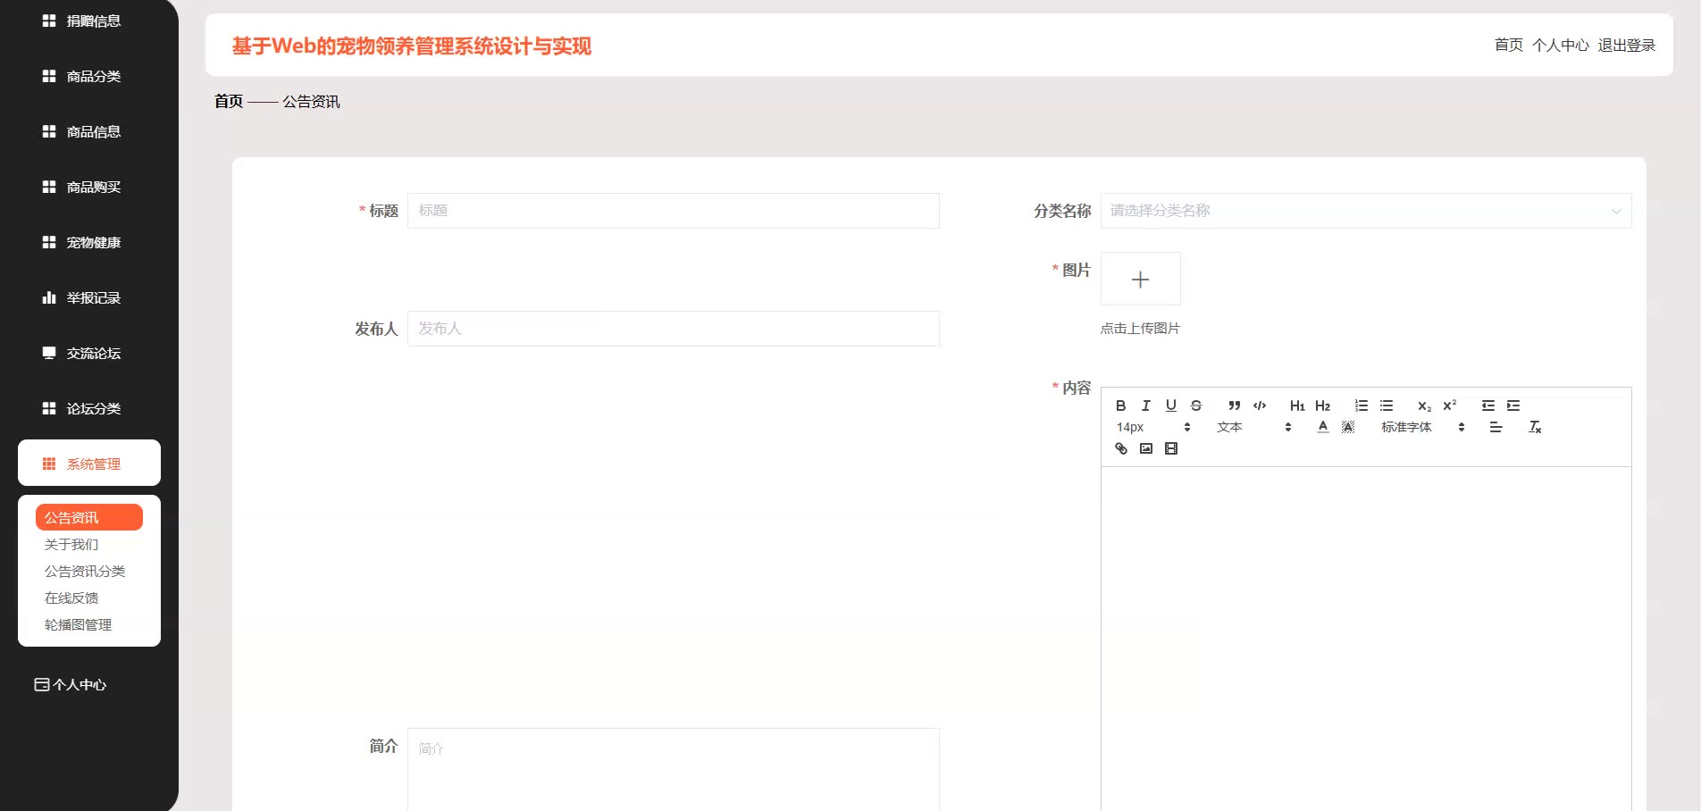Click the 宠物健康 grid icon
Screen dimensions: 1701x811
49,242
